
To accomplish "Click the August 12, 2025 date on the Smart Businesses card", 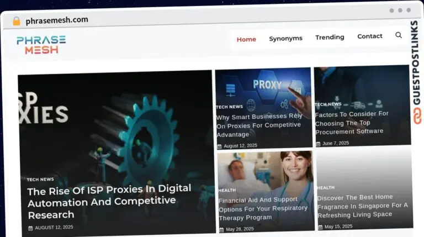I will pyautogui.click(x=240, y=146).
